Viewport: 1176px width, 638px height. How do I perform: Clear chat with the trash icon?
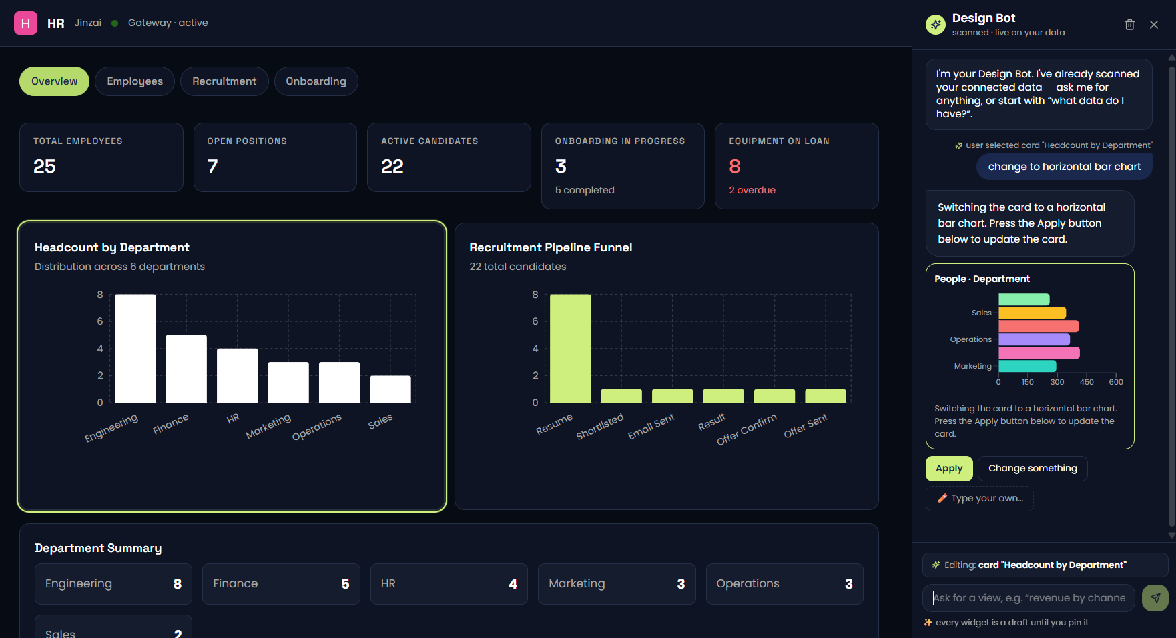[x=1129, y=25]
